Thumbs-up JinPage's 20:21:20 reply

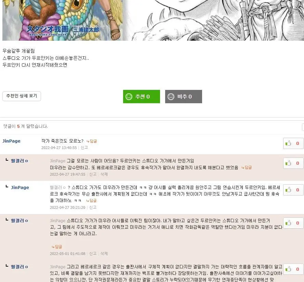click(293, 190)
